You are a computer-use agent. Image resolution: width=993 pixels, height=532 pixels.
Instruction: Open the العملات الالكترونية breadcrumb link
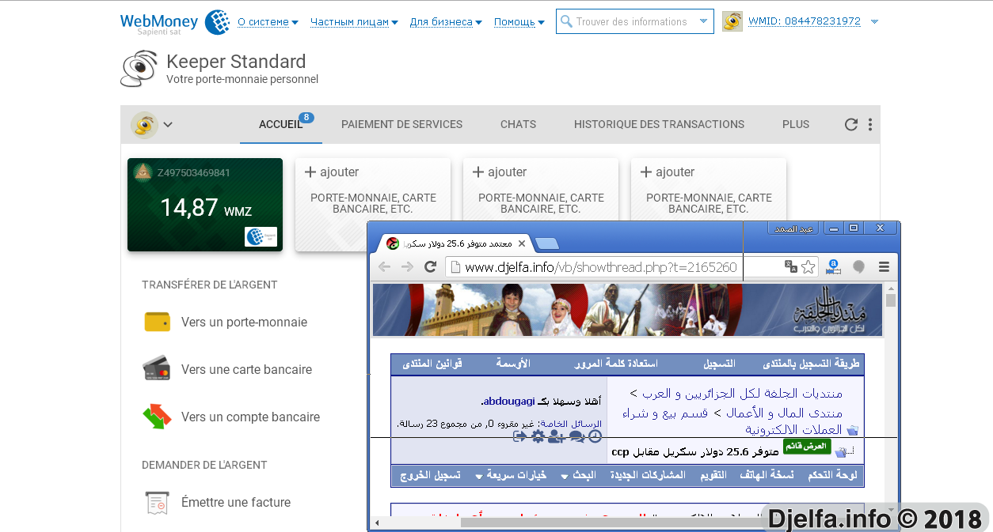(794, 429)
